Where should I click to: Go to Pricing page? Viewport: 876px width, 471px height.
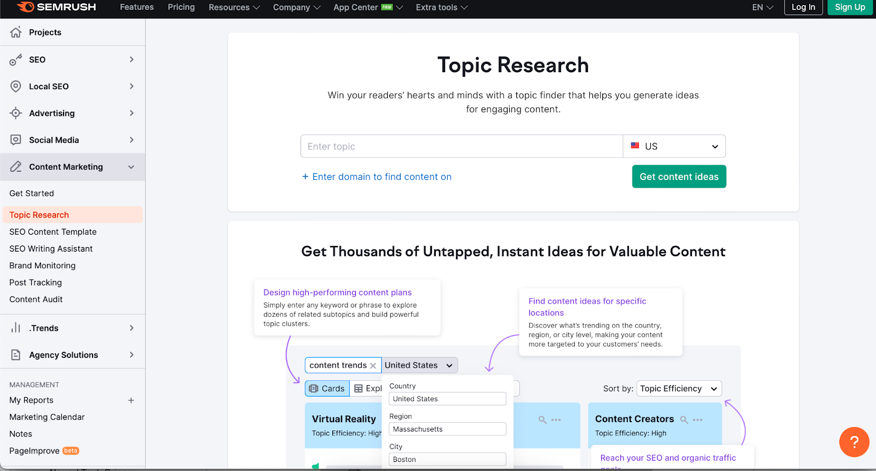[x=181, y=7]
